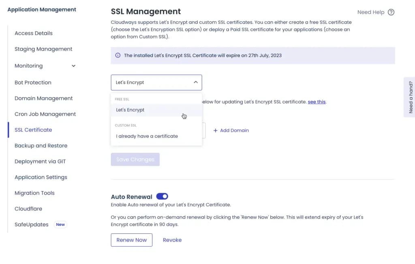Click the Revoke link

[172, 240]
